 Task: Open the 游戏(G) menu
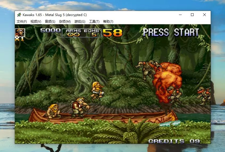[x=80, y=22]
